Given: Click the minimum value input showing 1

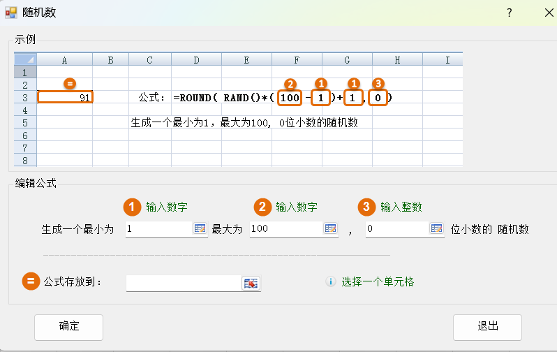Looking at the screenshot, I should 158,229.
